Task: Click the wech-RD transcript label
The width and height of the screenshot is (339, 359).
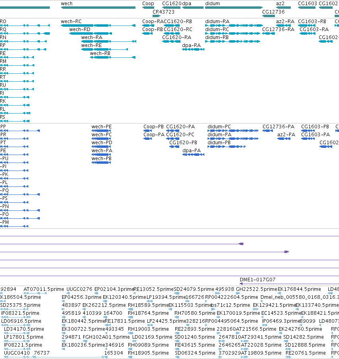Action: click(x=80, y=29)
